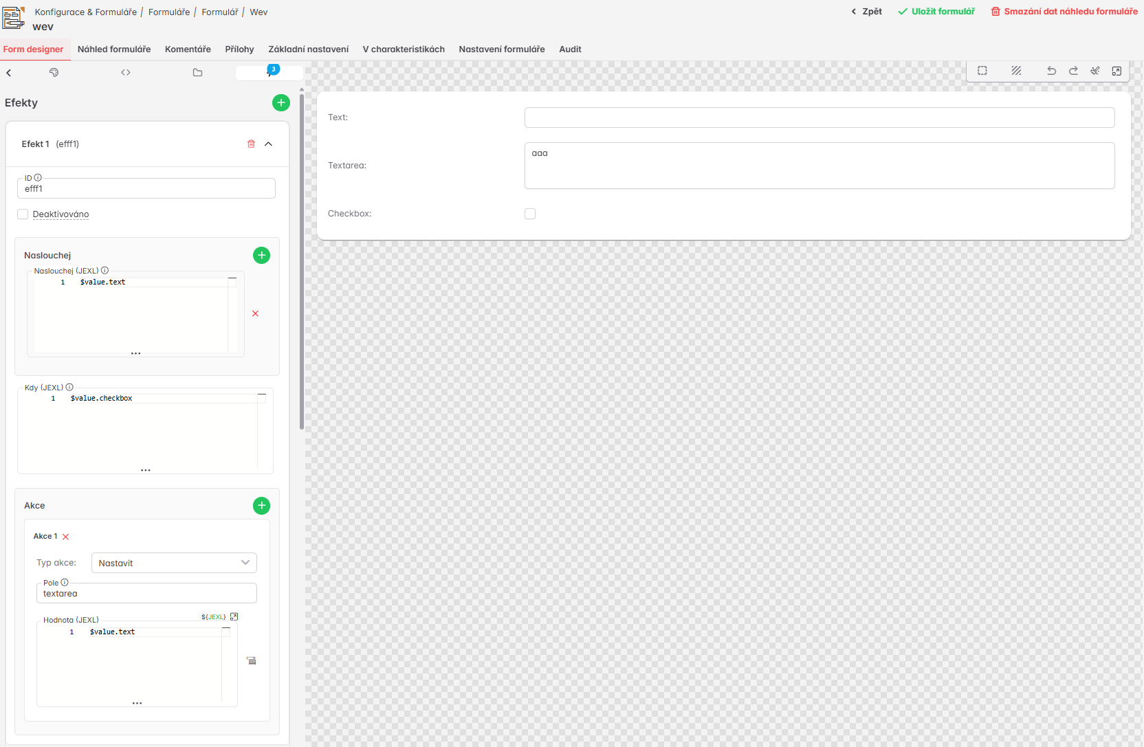The height and width of the screenshot is (747, 1144).
Task: Open the Základní nastavení tab
Action: (308, 49)
